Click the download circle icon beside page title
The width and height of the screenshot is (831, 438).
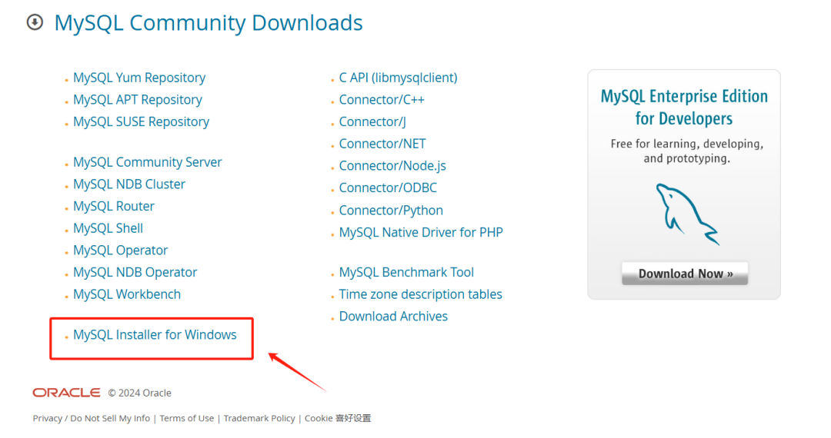pos(35,22)
